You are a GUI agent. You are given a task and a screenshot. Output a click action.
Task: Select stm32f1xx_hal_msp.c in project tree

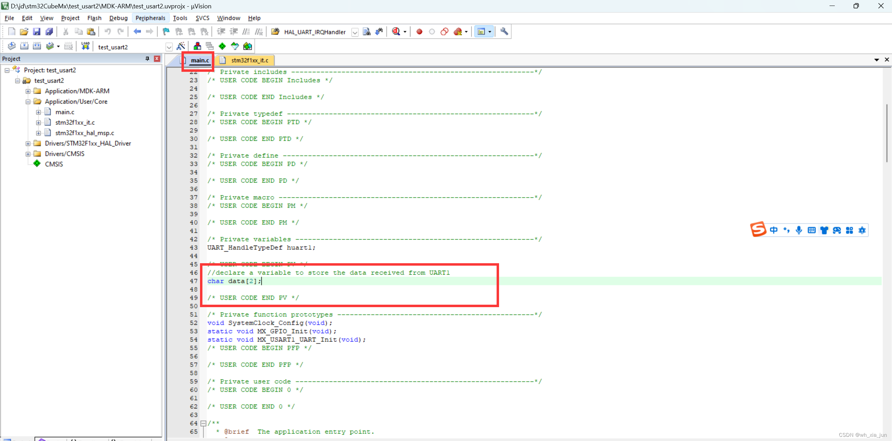tap(84, 133)
